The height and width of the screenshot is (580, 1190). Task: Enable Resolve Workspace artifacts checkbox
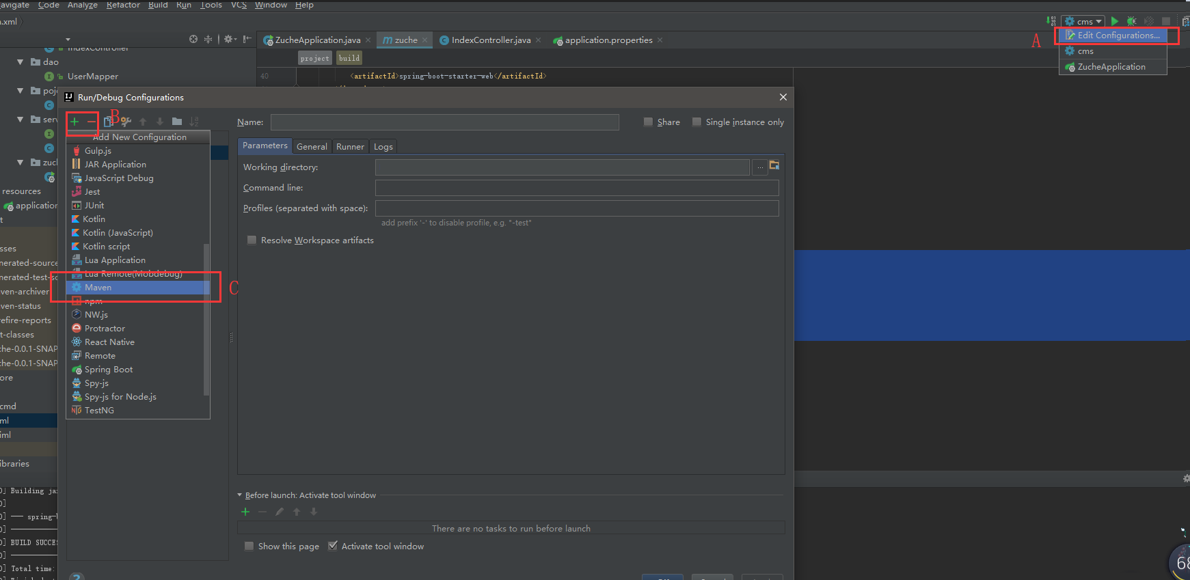tap(252, 240)
